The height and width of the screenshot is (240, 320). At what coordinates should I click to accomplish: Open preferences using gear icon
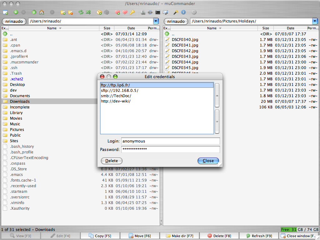pyautogui.click(x=194, y=12)
